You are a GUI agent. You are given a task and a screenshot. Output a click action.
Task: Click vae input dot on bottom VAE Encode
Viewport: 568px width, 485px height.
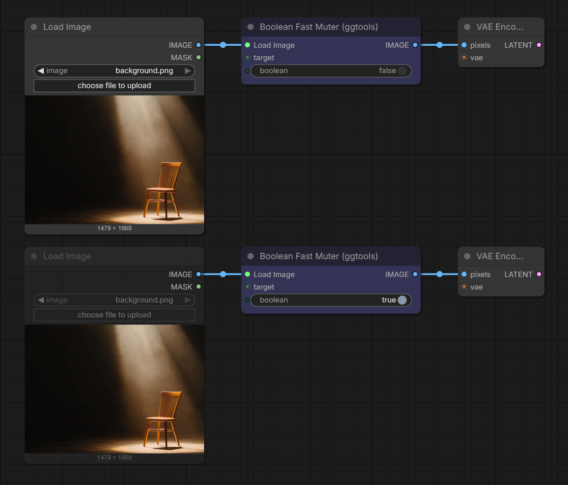(464, 287)
